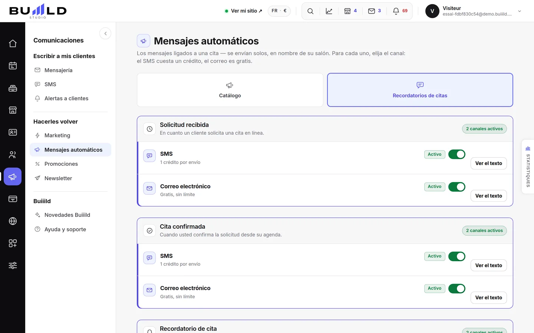This screenshot has width=534, height=333.
Task: Toggle SMS switch under Solicitud recibida
Action: [457, 154]
